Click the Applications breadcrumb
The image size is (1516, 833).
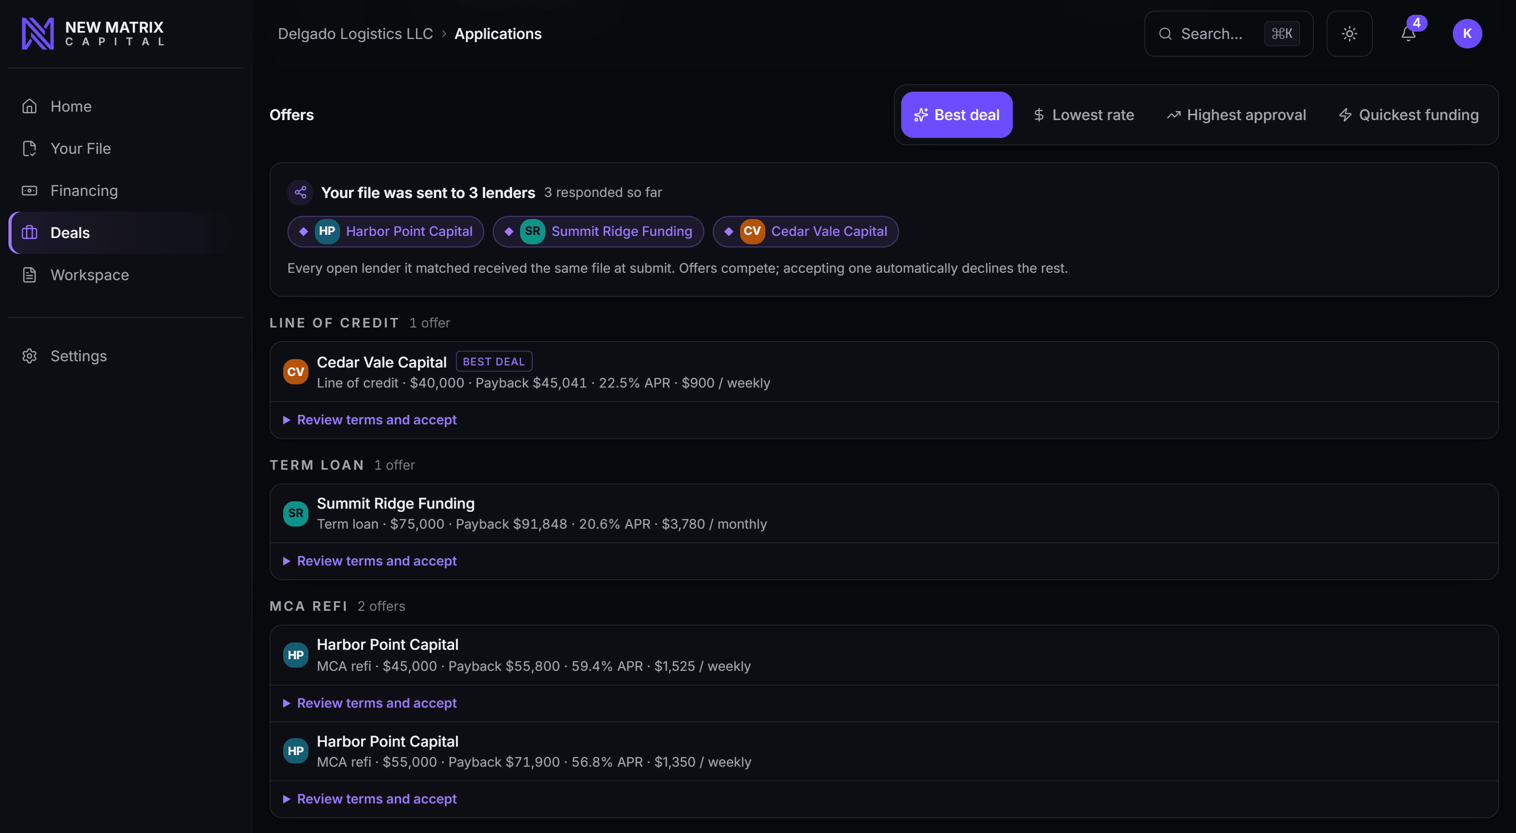(x=498, y=34)
